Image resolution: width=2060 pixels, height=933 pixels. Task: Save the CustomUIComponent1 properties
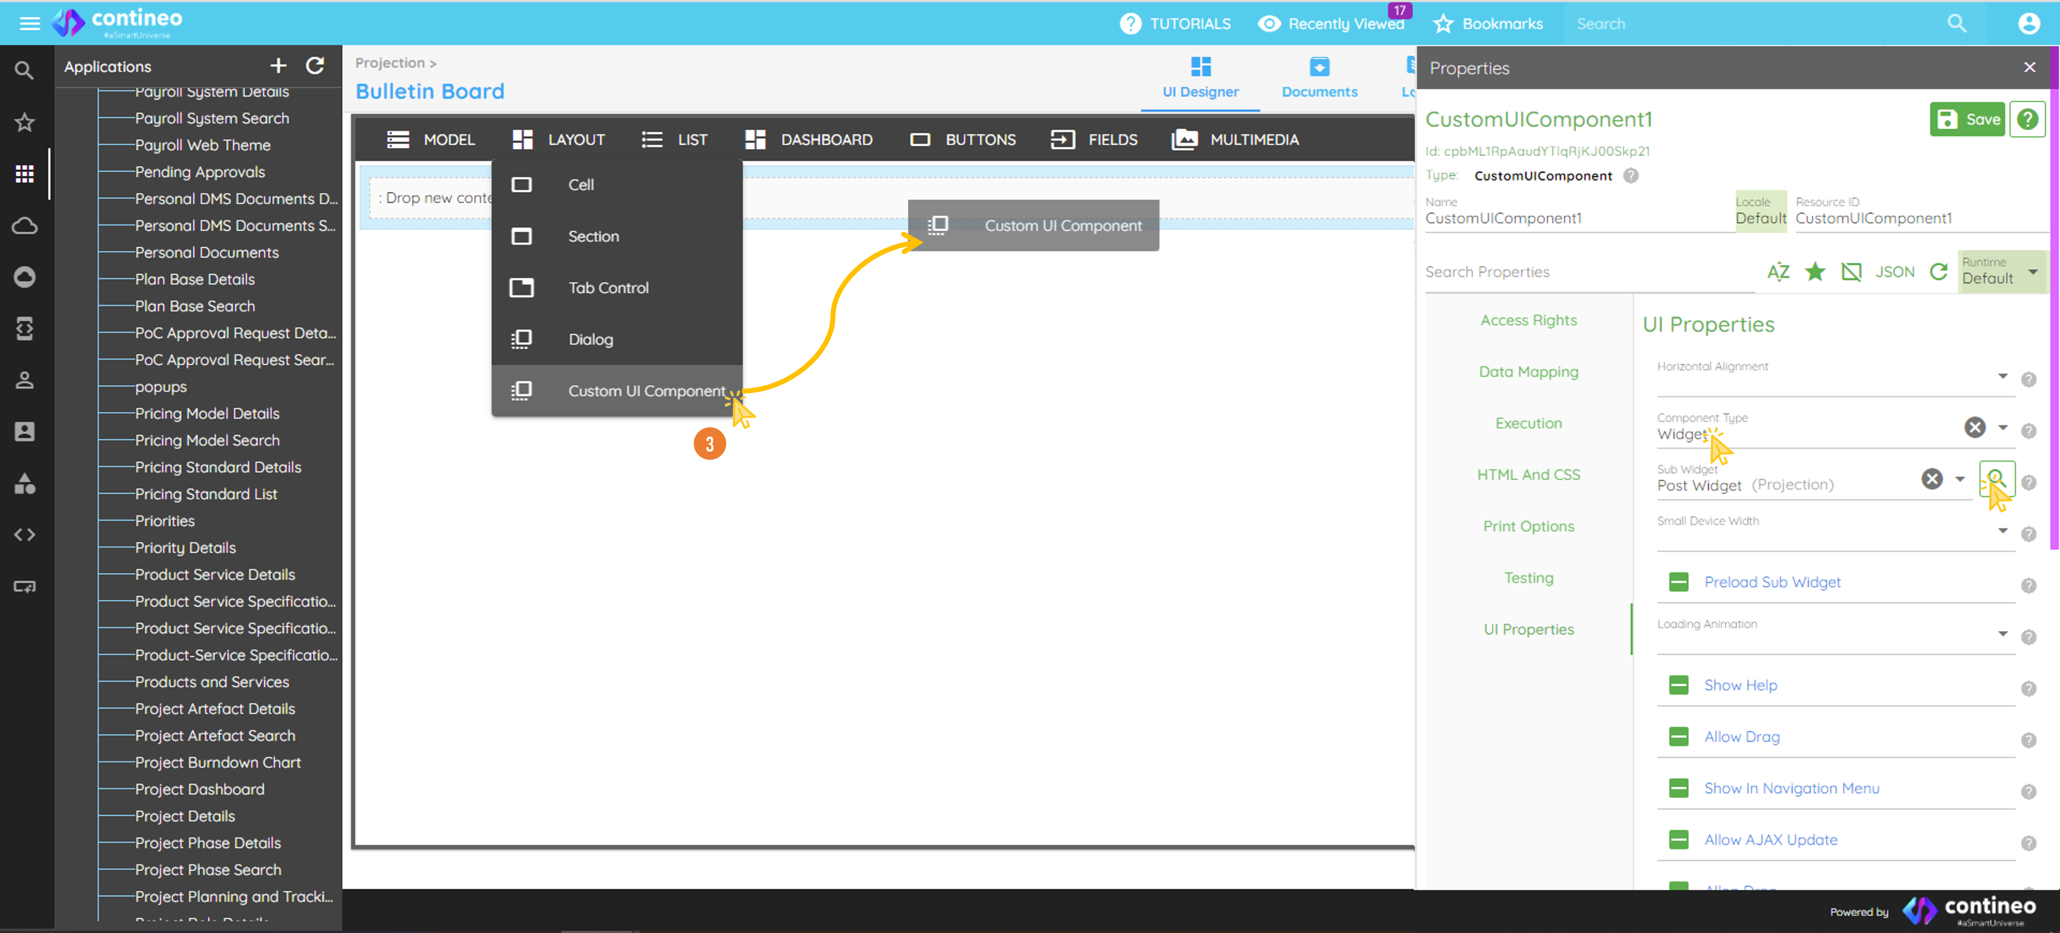[x=1967, y=119]
